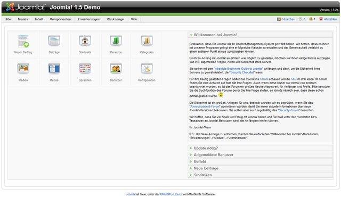This screenshot has width=341, height=197.
Task: Expand the Beliebt panel
Action: (260, 162)
